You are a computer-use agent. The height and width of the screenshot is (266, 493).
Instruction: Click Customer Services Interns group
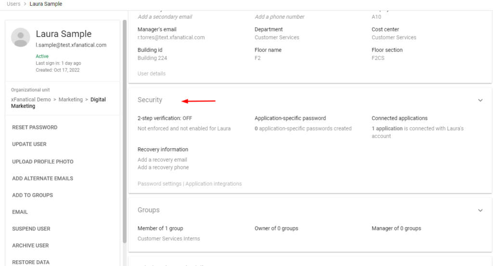pyautogui.click(x=169, y=239)
